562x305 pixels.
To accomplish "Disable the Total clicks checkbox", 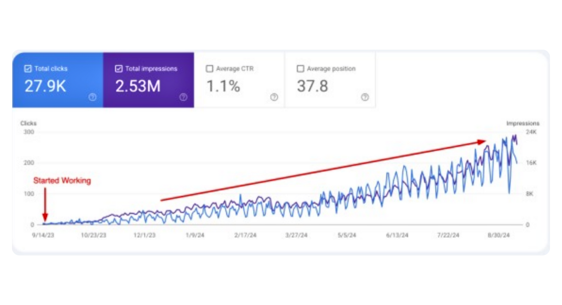I will tap(27, 68).
